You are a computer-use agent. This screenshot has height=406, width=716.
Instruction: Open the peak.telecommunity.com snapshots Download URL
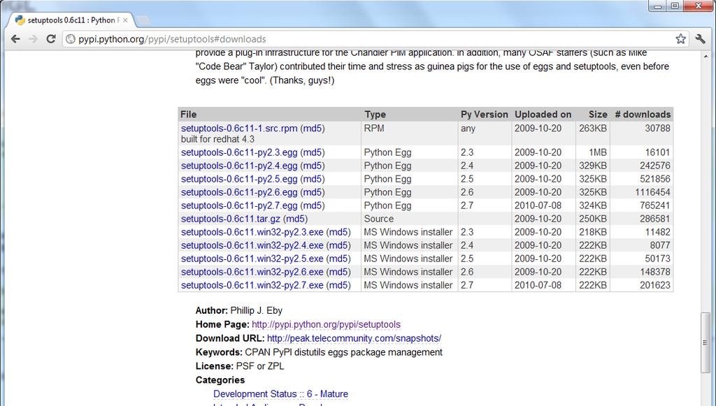tap(354, 338)
